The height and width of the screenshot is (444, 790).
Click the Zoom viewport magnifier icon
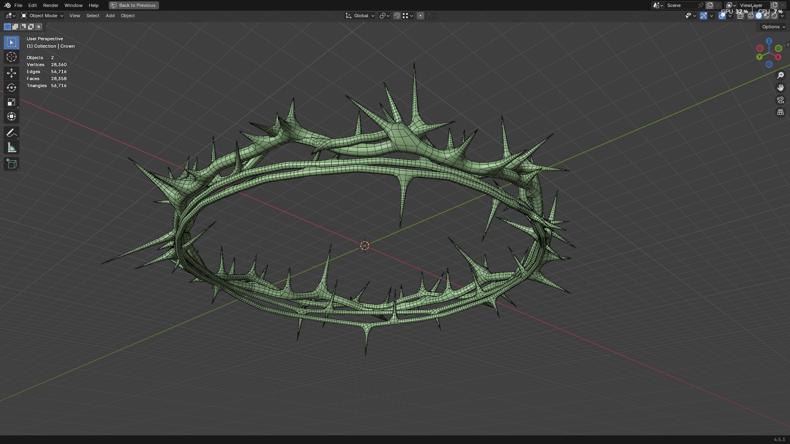pyautogui.click(x=781, y=75)
